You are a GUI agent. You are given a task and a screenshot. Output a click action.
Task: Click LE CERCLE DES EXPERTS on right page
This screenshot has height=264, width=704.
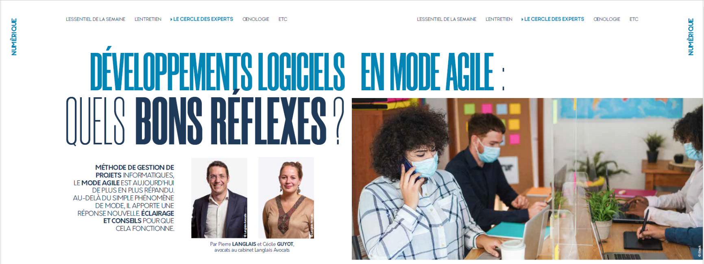(x=554, y=19)
